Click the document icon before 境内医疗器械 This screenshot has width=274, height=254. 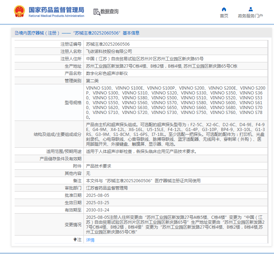(x=16, y=33)
